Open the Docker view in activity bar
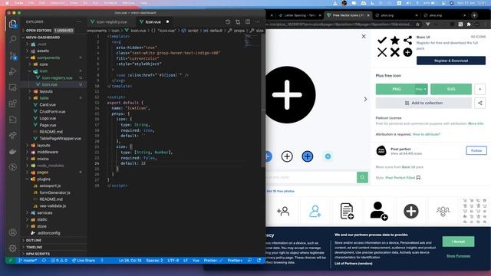Screen dimensions: 491x276 12,152
